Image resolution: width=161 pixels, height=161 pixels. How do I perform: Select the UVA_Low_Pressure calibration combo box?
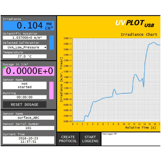(25, 47)
